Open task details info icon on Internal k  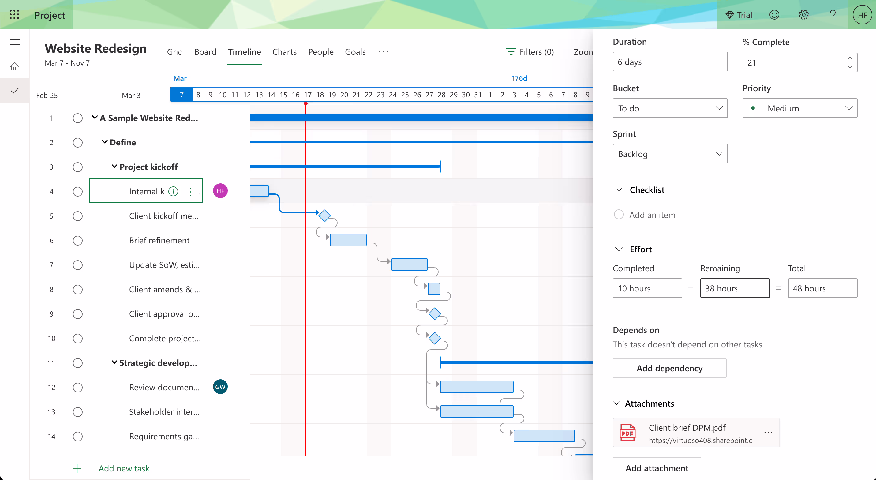[x=174, y=192]
